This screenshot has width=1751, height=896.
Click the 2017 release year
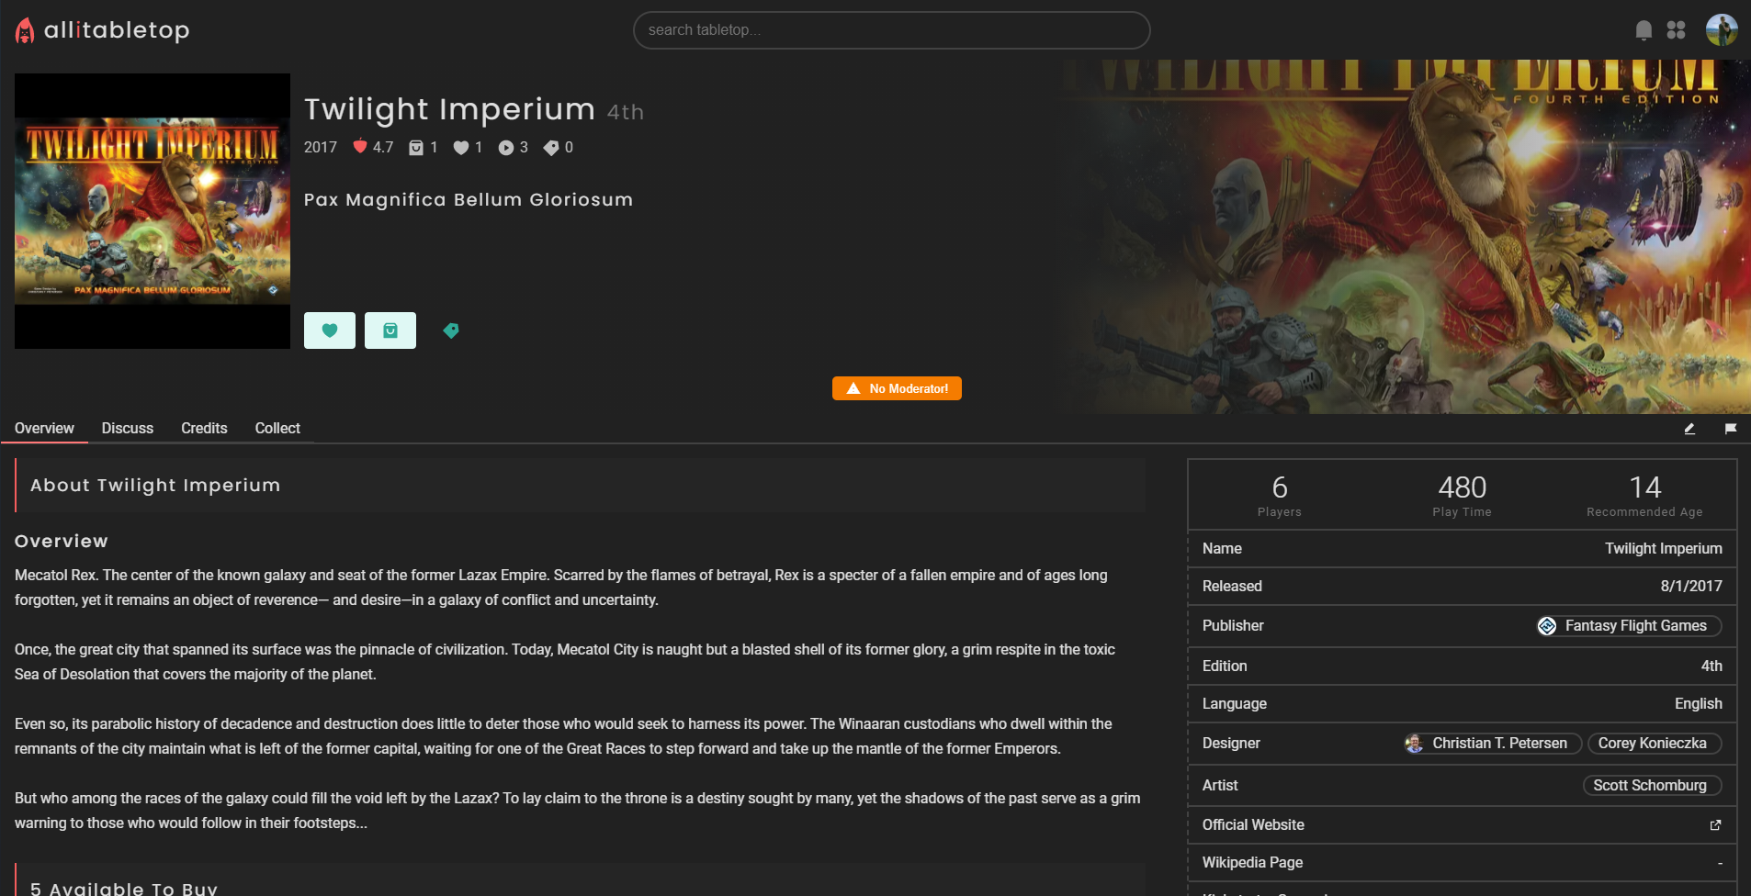(321, 147)
